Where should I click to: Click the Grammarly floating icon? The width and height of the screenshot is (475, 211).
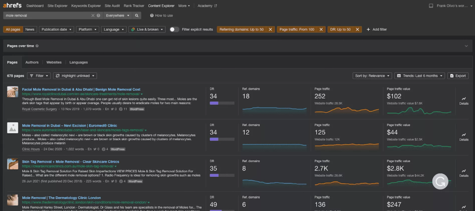440,181
